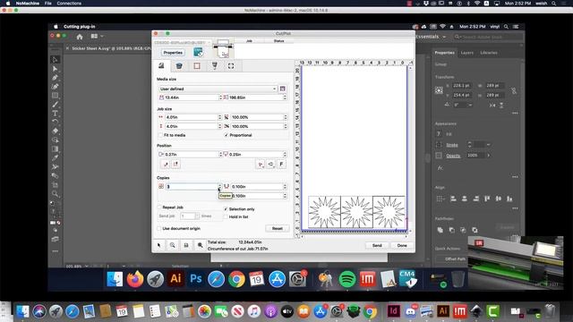The image size is (573, 322).
Task: Open the NoMachine Connections menu
Action: pyautogui.click(x=69, y=4)
